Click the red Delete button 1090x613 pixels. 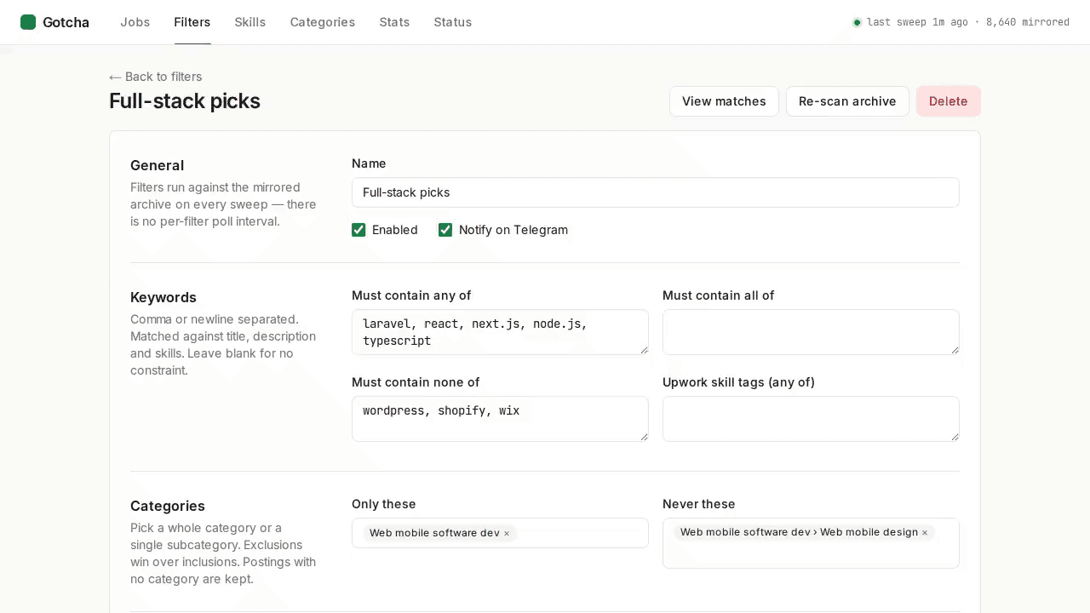(949, 101)
